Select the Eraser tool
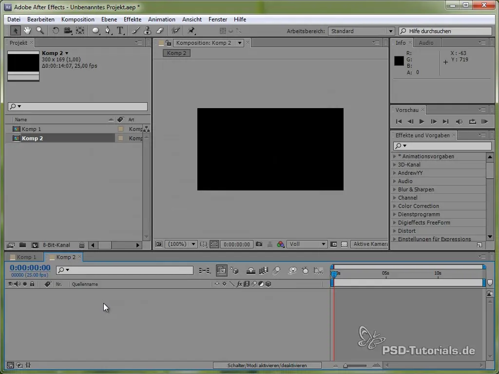 point(160,31)
